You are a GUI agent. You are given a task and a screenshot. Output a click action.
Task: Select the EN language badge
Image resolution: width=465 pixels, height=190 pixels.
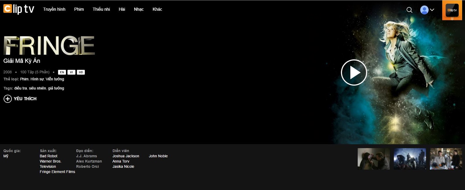(62, 72)
